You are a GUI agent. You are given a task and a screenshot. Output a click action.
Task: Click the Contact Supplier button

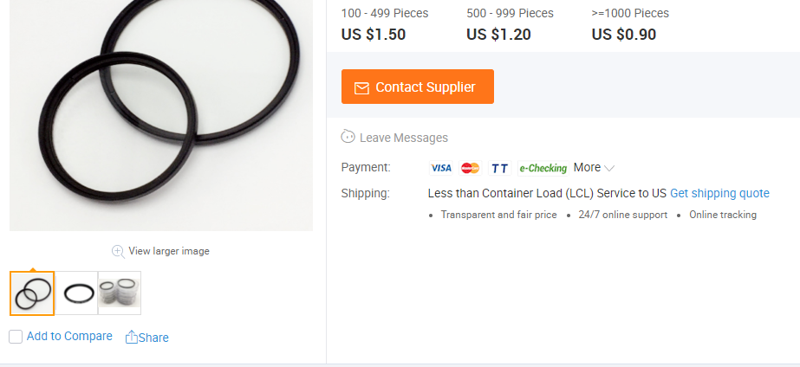coord(418,87)
